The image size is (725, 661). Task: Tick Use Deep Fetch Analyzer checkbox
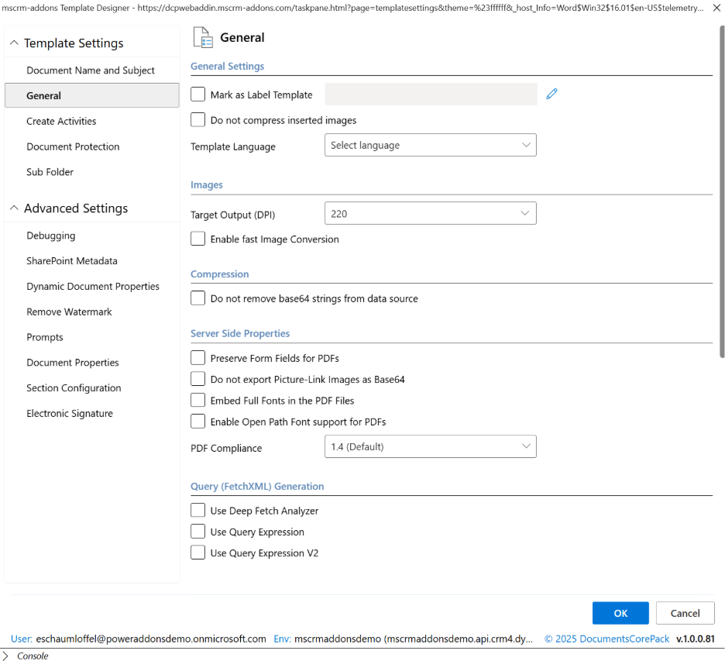(198, 511)
